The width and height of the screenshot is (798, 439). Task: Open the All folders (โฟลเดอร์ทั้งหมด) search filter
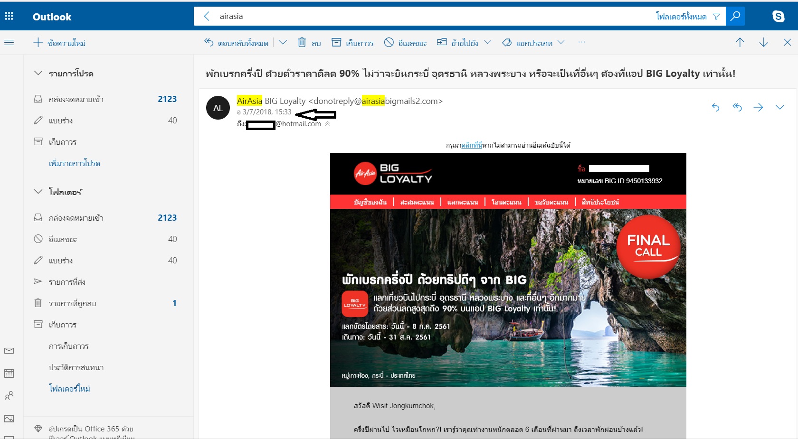coord(688,16)
